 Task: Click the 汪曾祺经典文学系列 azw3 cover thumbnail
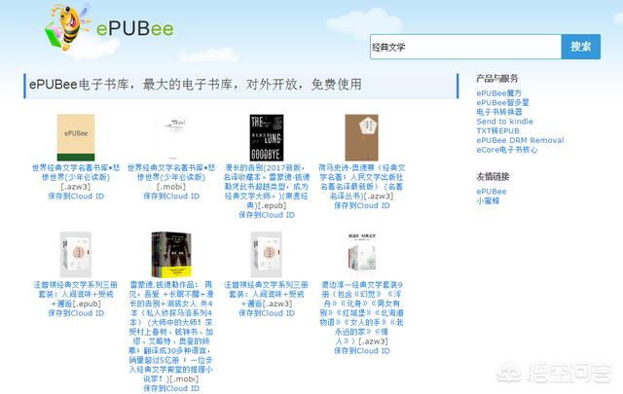(x=266, y=254)
